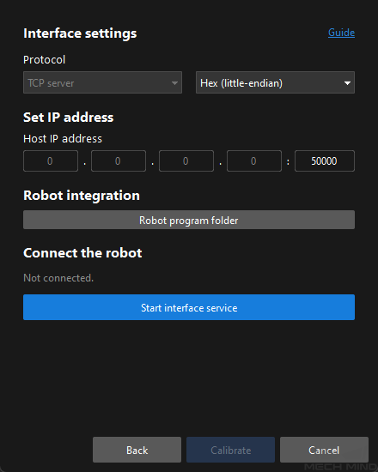Start interface service
The image size is (378, 472).
pos(189,307)
